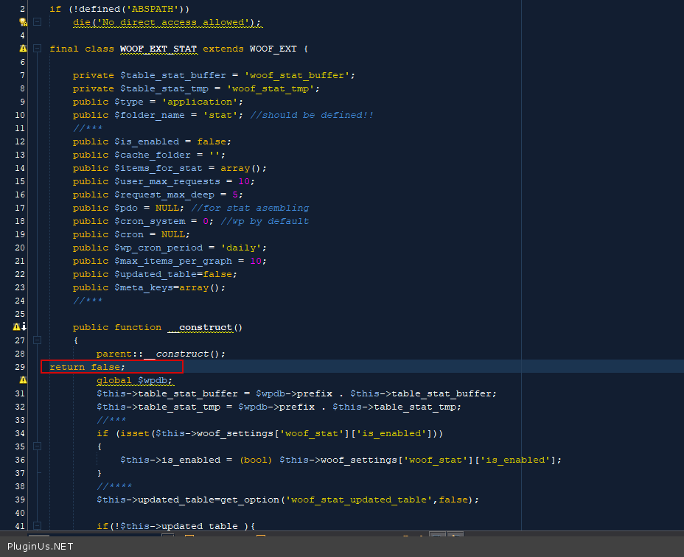Viewport: 684px width, 557px height.
Task: Click the lightbulb hint icon beside the die() line
Action: pos(23,22)
